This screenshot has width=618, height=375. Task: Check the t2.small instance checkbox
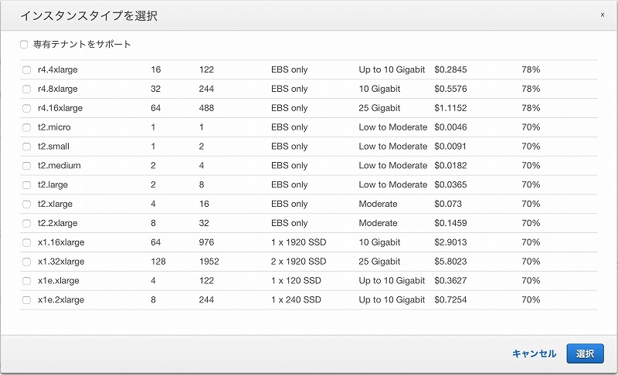pos(26,147)
